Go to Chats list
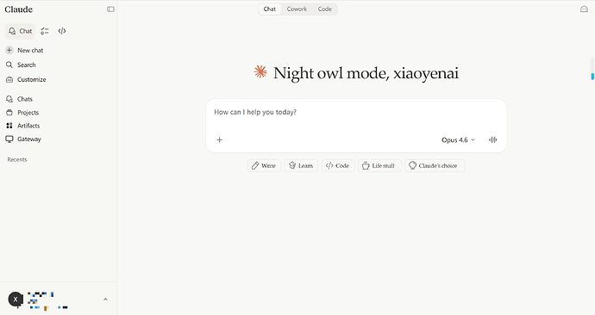This screenshot has height=315, width=595. [x=19, y=99]
